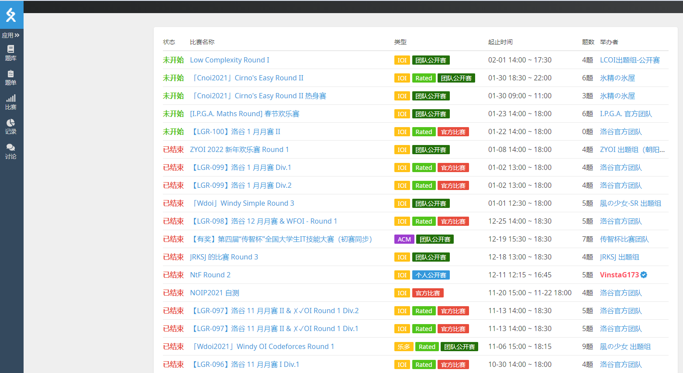Open Cirno's Easy Round II 热身赛 contest
The width and height of the screenshot is (683, 373).
click(x=258, y=96)
